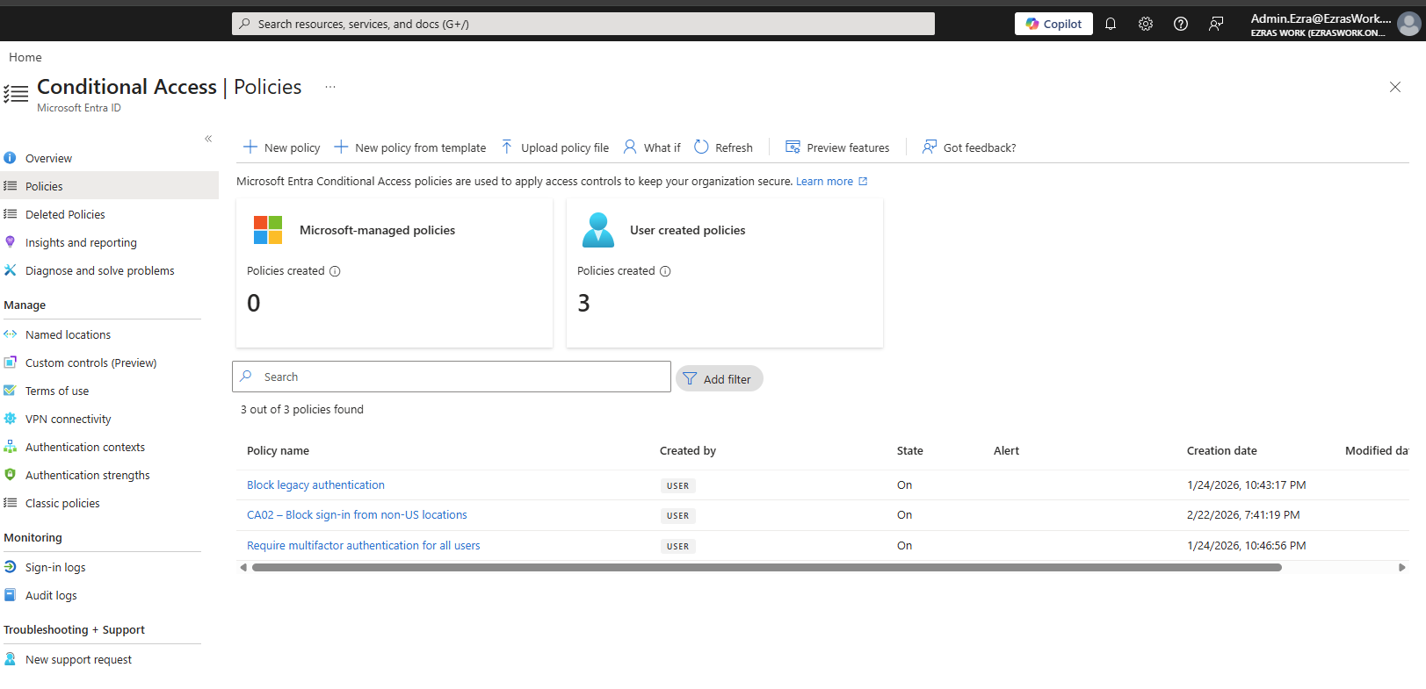Open Custom controls (Preview)
Screen dimensions: 1426x689
click(x=90, y=362)
